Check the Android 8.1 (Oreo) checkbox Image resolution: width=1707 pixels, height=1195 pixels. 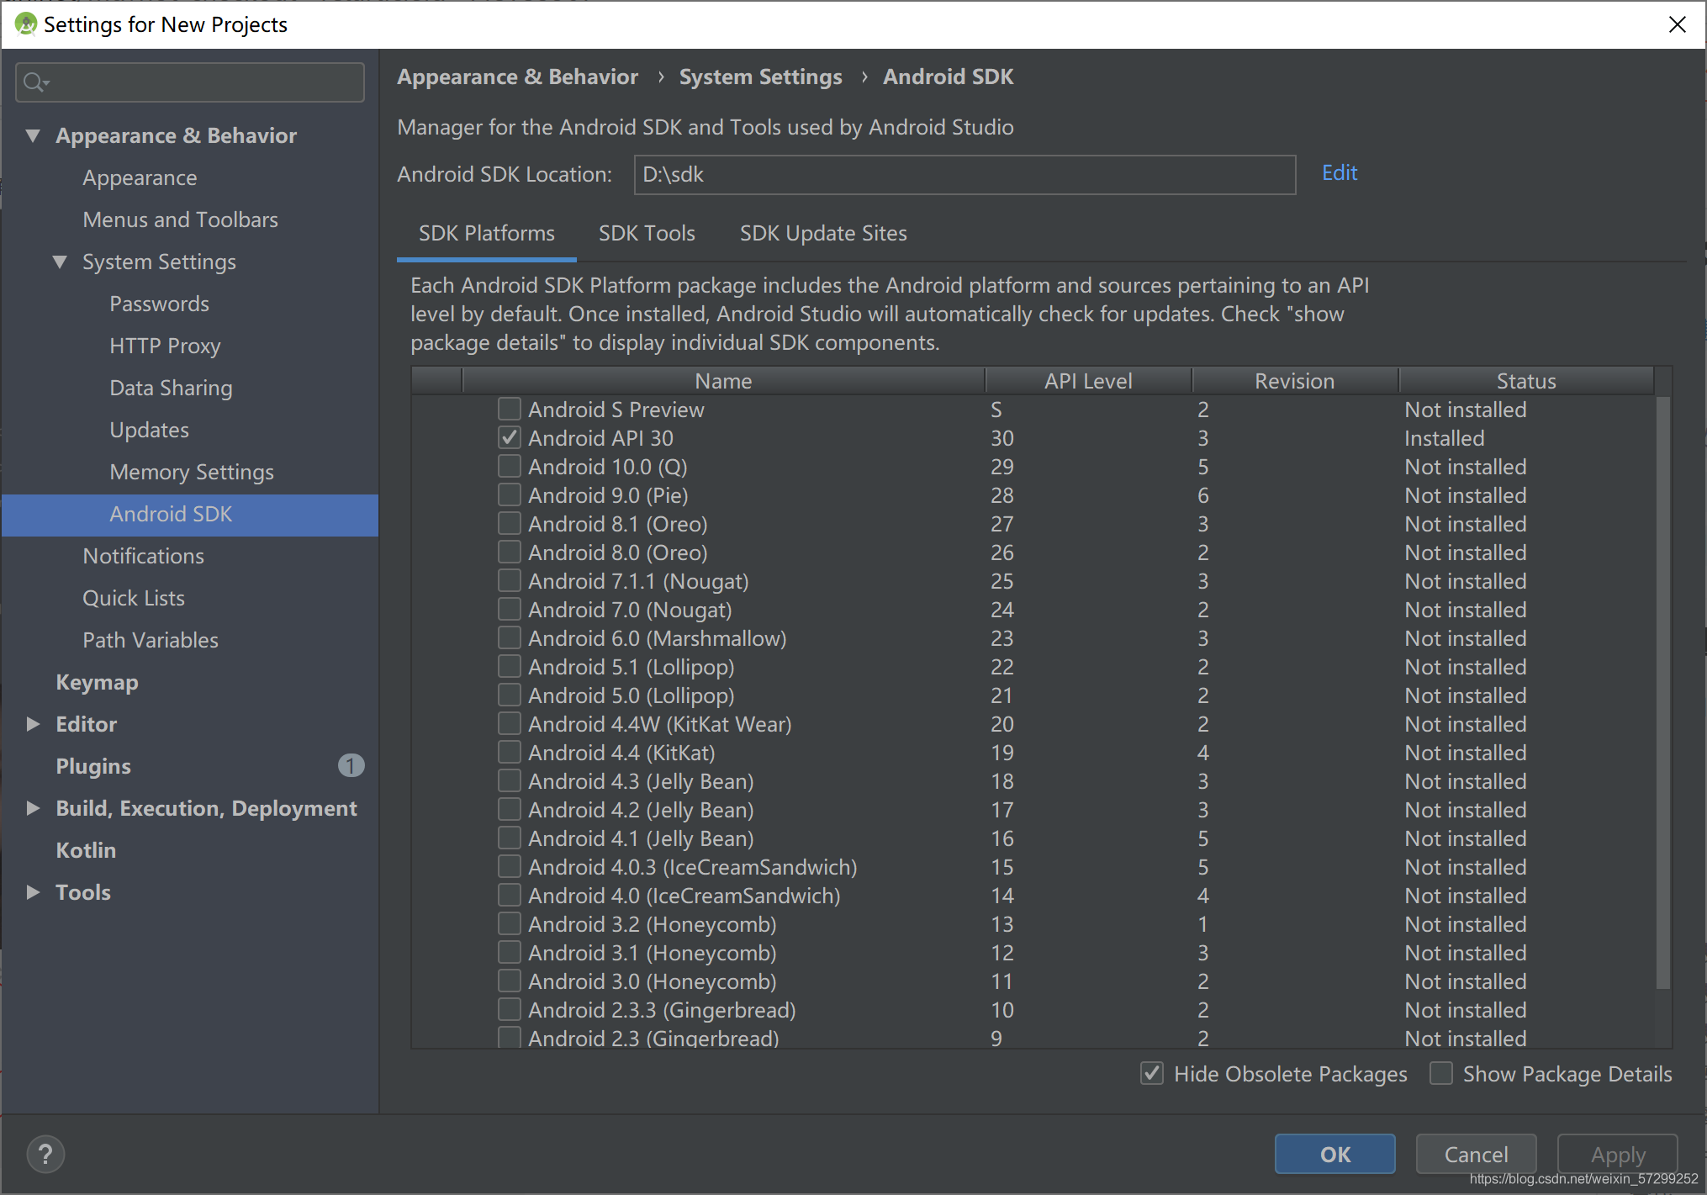coord(509,523)
